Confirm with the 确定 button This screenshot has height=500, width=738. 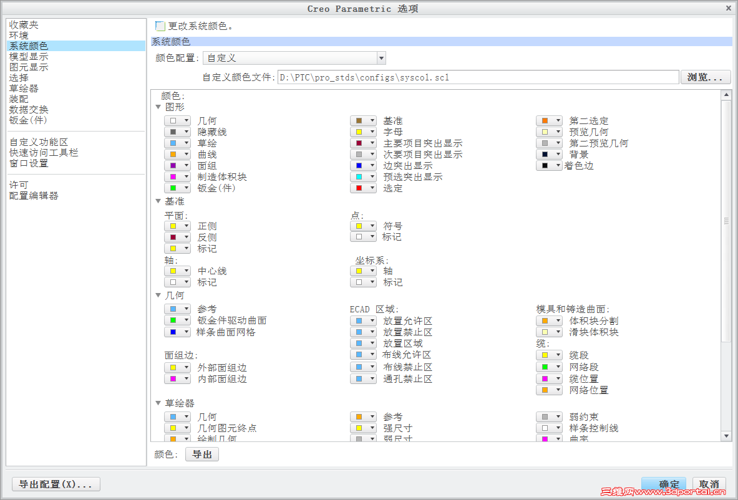coord(664,484)
